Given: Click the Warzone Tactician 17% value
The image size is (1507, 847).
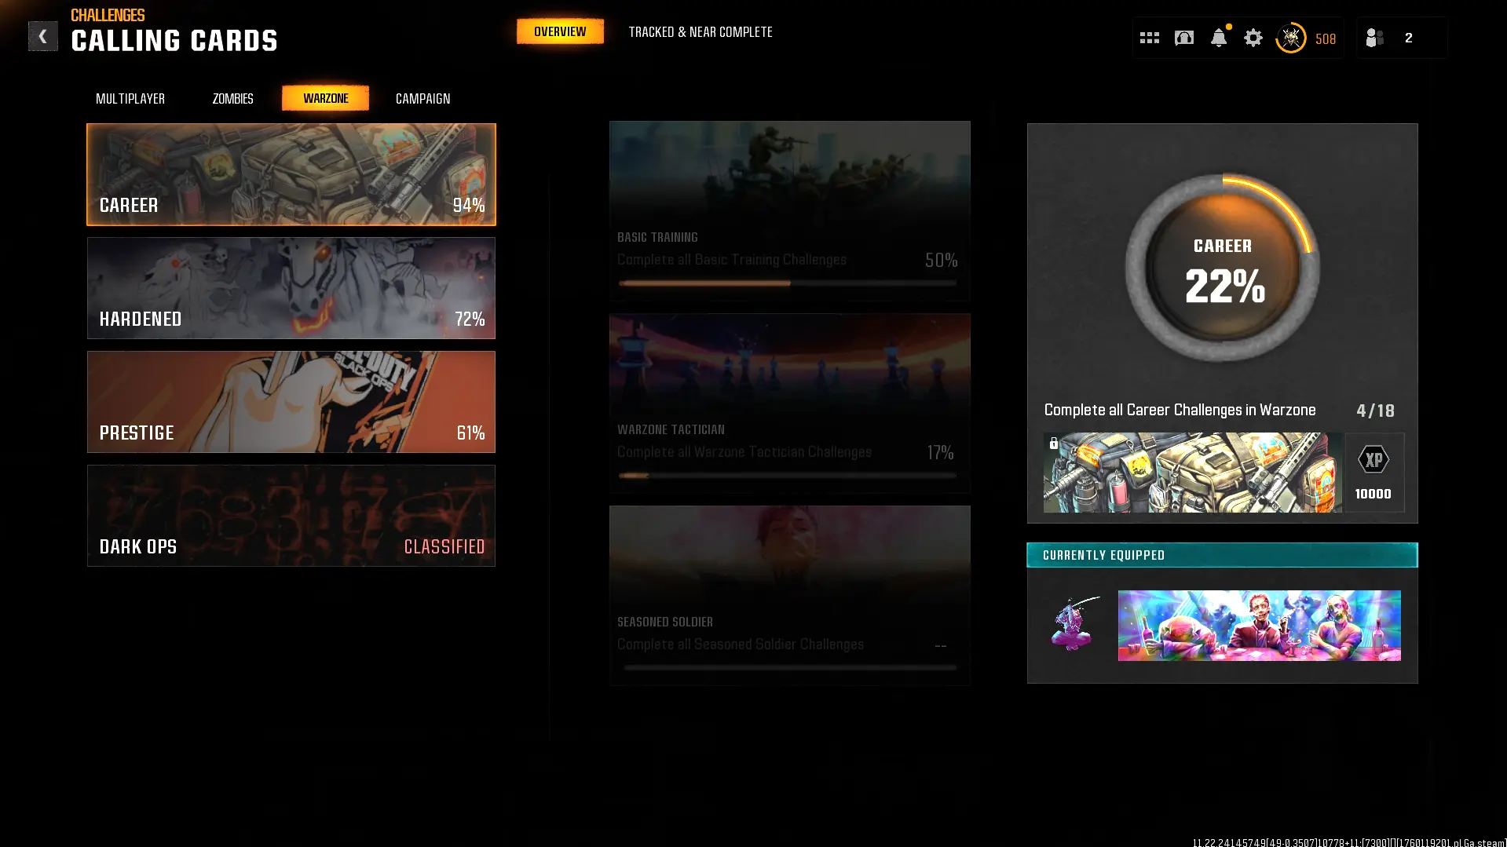Looking at the screenshot, I should 940,453.
